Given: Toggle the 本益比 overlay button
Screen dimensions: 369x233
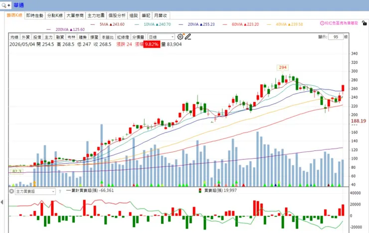Looking at the screenshot, I should tap(107, 37).
